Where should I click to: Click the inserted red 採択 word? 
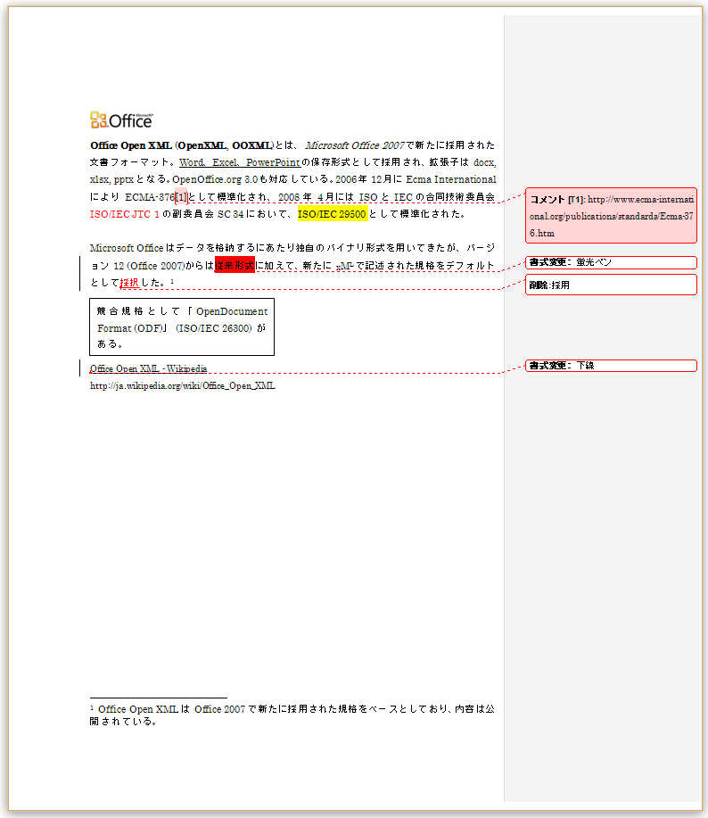[130, 283]
